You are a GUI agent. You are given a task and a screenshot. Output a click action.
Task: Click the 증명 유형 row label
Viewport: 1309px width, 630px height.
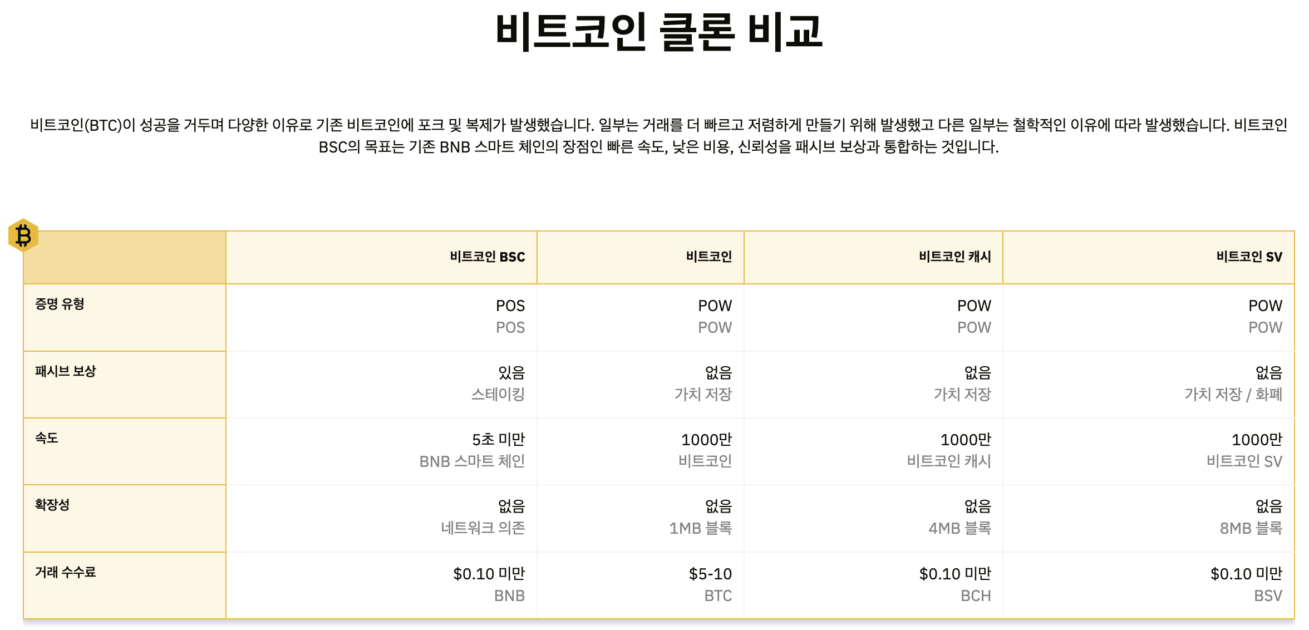(x=60, y=304)
